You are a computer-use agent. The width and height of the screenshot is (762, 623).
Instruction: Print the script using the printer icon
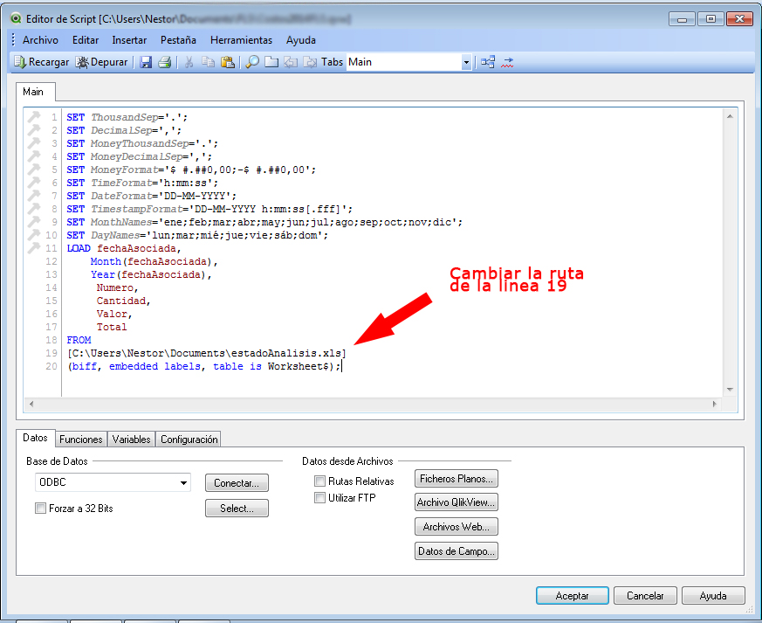click(x=162, y=62)
